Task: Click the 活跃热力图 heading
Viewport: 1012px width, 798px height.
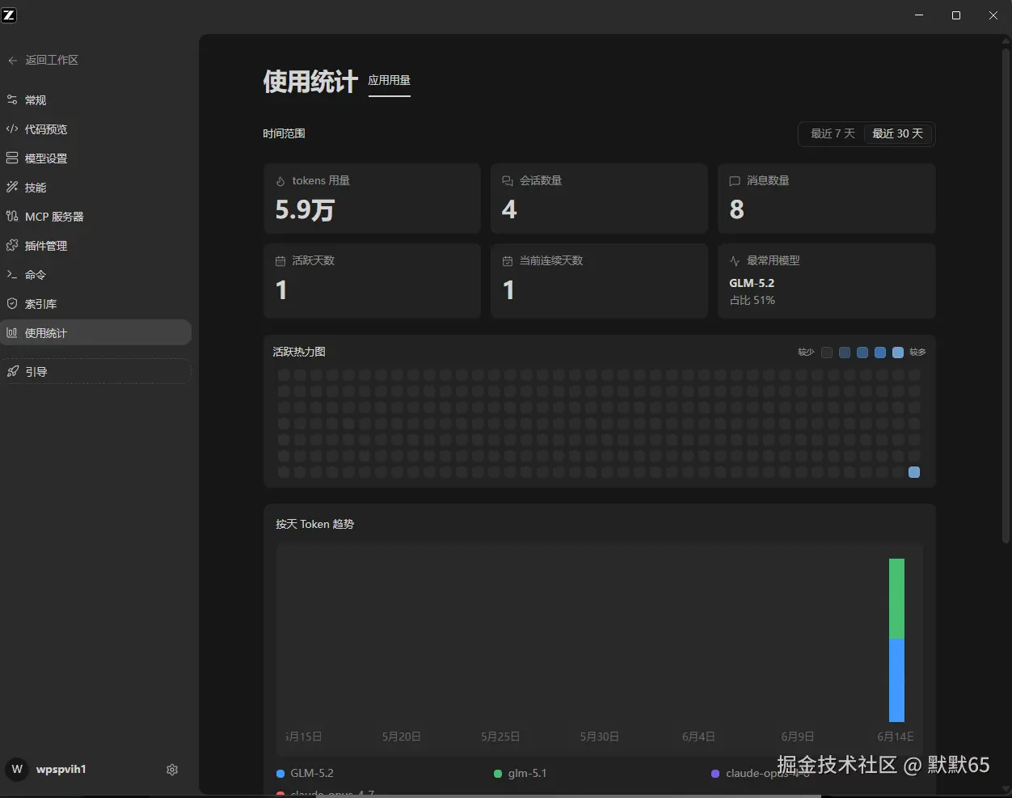Action: click(x=299, y=353)
